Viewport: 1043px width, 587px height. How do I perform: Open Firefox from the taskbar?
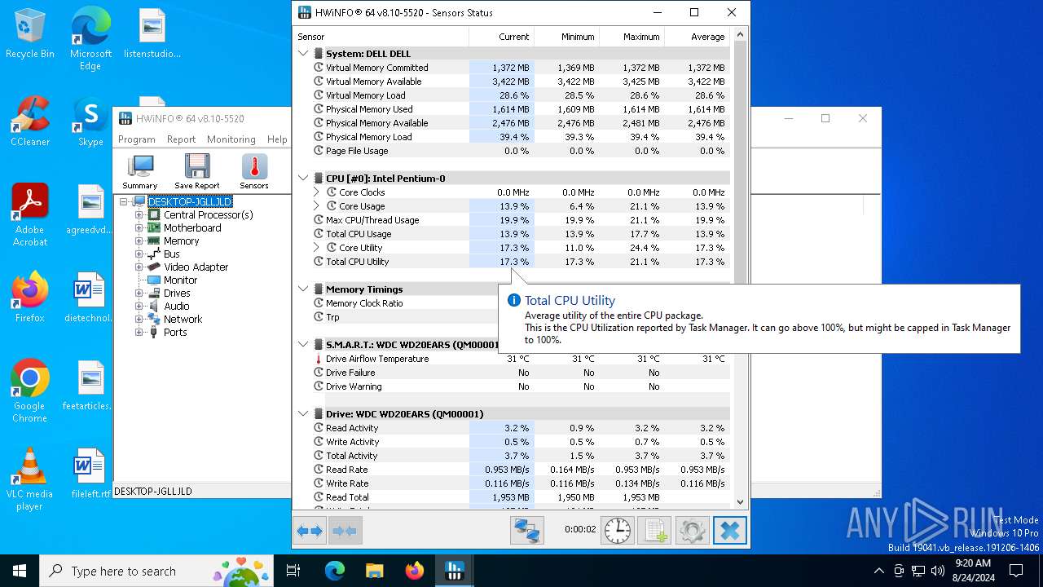point(415,571)
